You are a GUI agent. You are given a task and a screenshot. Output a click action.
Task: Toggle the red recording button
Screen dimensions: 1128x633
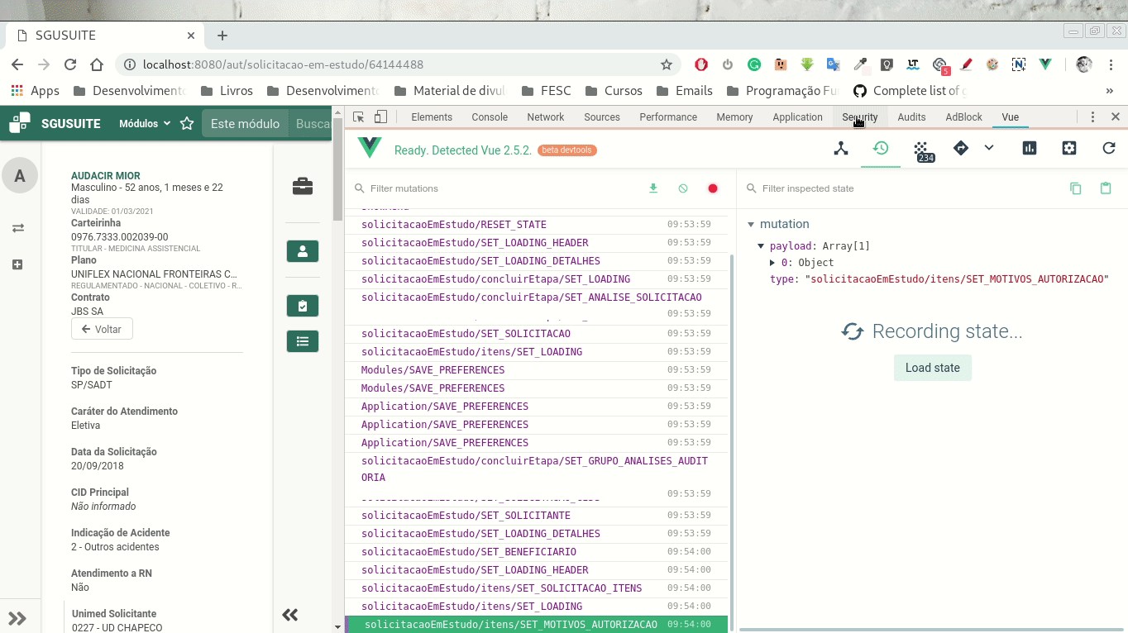point(713,188)
